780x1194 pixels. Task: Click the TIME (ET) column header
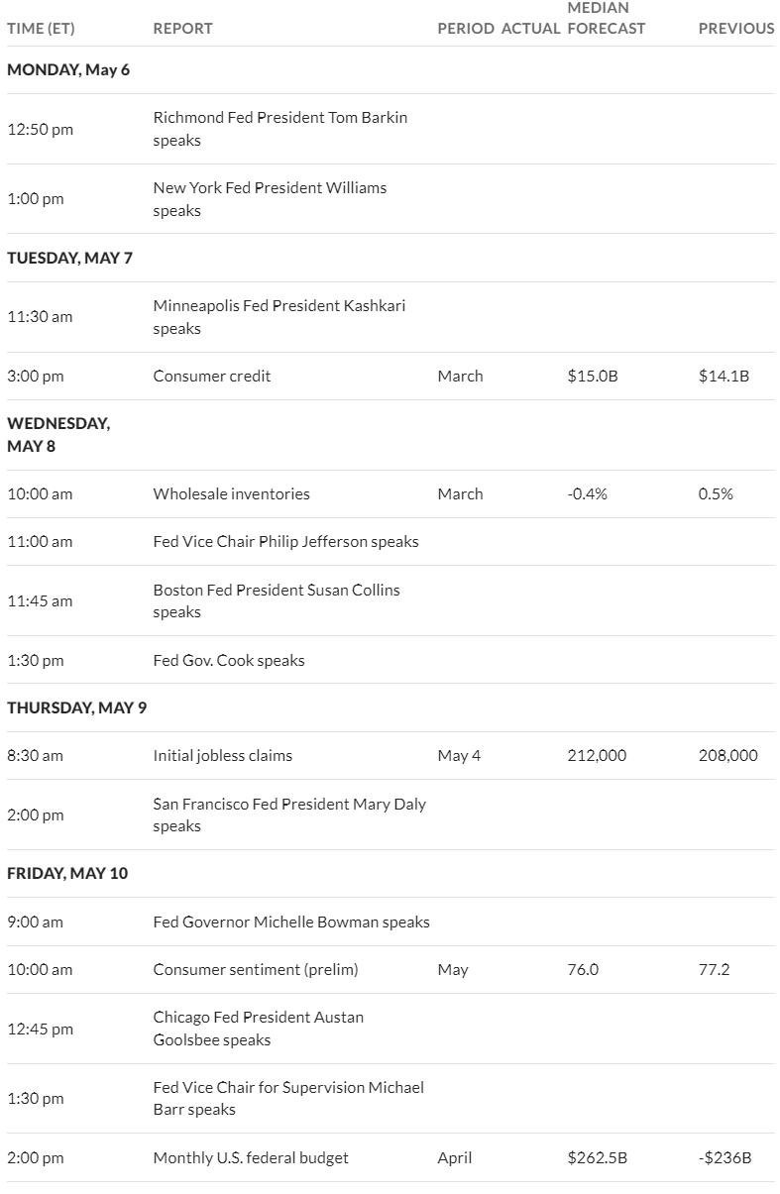pos(41,29)
